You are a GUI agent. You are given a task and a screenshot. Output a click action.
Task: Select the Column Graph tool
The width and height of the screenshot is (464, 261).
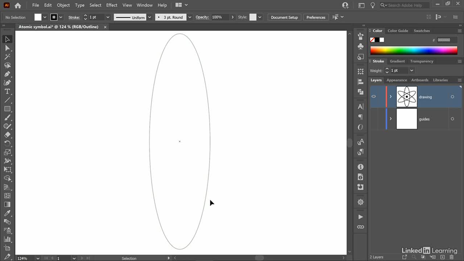click(7, 239)
